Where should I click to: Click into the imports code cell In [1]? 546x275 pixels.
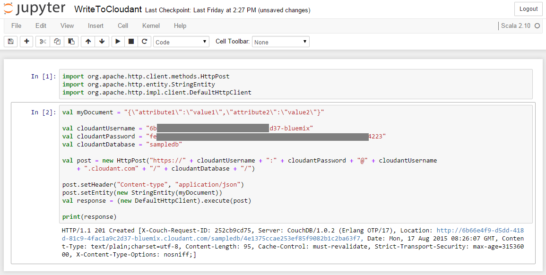pyautogui.click(x=295, y=84)
